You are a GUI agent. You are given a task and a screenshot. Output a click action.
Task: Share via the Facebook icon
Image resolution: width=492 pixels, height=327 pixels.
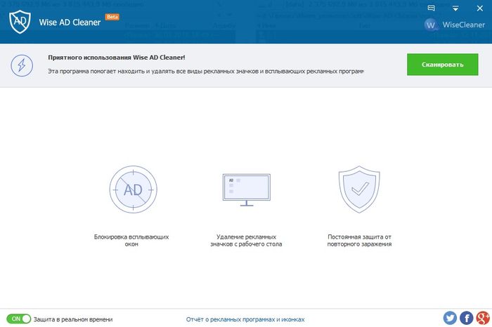click(467, 318)
